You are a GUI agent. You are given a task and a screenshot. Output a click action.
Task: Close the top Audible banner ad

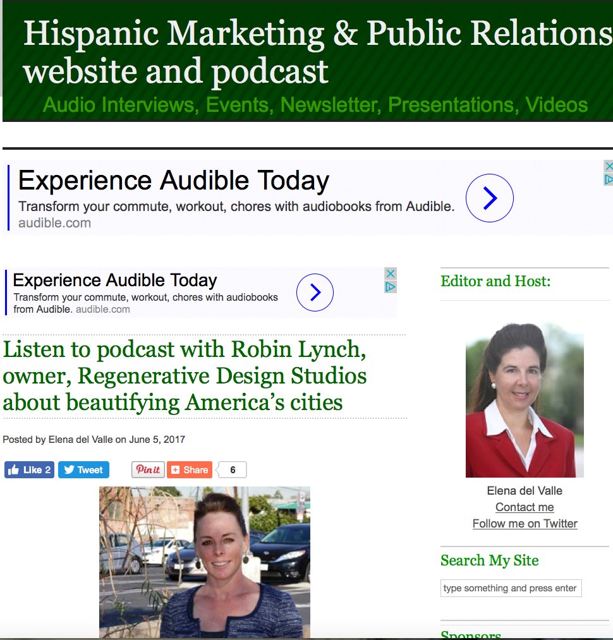[x=609, y=166]
